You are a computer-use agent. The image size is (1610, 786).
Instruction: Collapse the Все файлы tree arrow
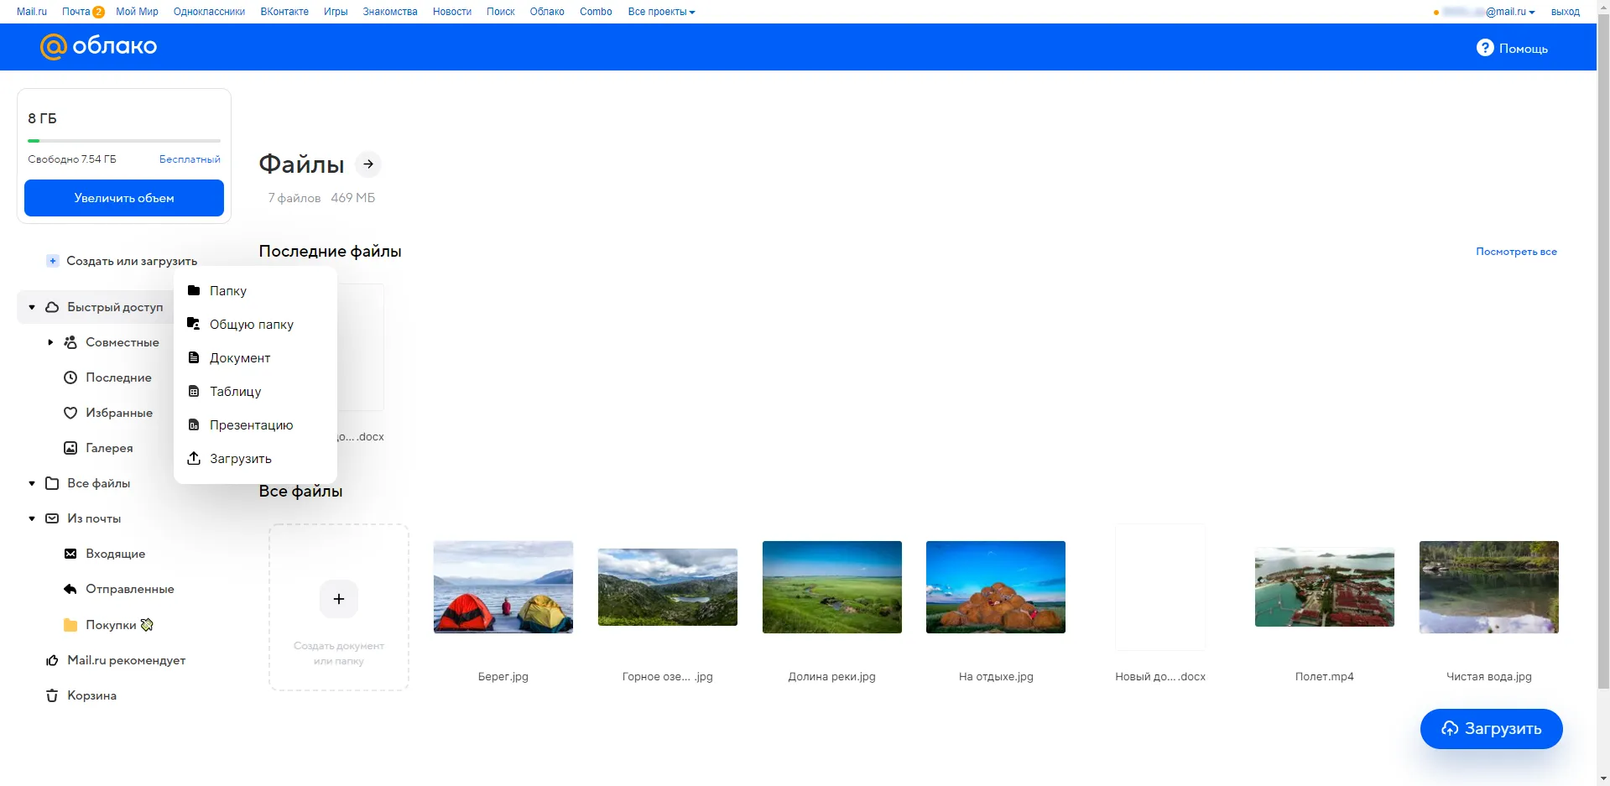tap(32, 483)
